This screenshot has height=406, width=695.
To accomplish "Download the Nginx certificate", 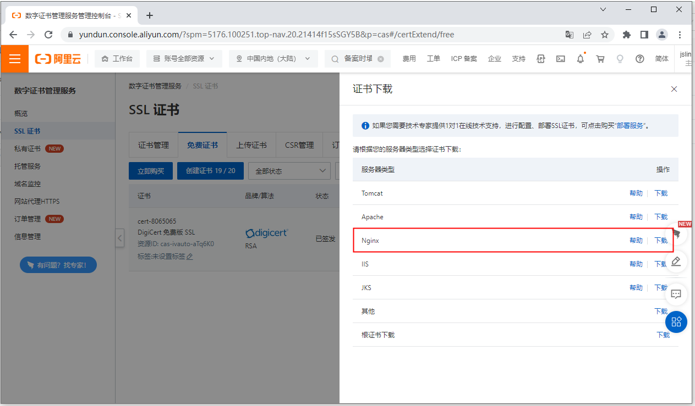I will coord(660,241).
